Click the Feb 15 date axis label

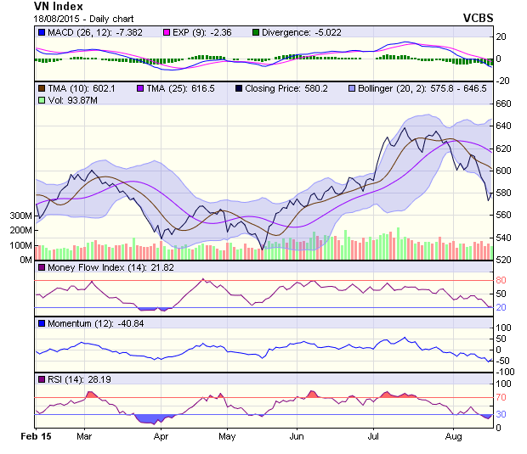pyautogui.click(x=37, y=436)
